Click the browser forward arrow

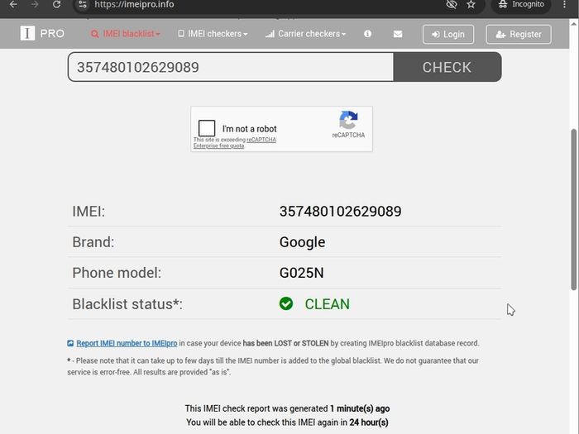pyautogui.click(x=35, y=4)
